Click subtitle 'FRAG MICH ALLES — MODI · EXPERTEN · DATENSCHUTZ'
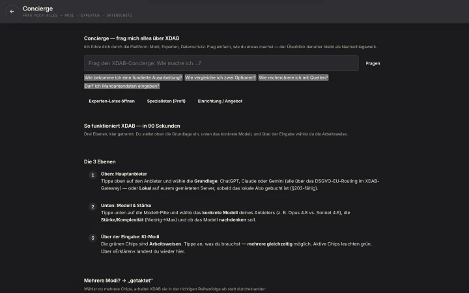Screen dimensions: 469x293 point(77,15)
